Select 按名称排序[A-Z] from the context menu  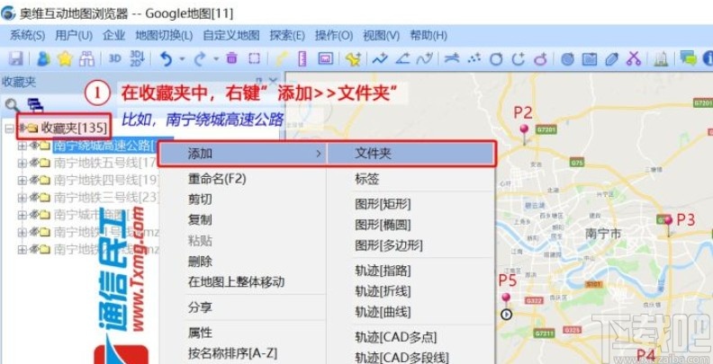pos(233,352)
